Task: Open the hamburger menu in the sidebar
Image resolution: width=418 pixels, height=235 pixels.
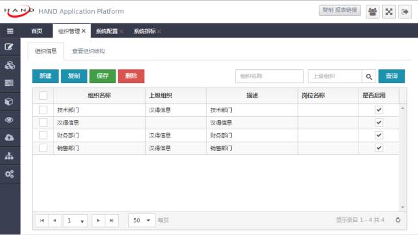Action: [x=10, y=31]
